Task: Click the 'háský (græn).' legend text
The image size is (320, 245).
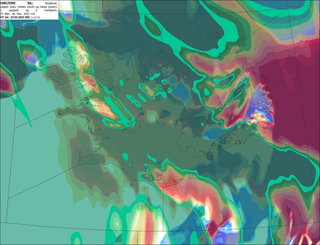Action: click(x=48, y=7)
